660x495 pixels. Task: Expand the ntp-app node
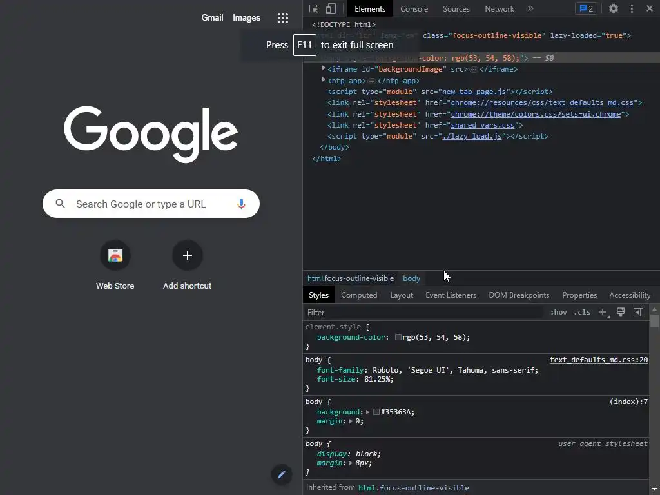tap(324, 79)
